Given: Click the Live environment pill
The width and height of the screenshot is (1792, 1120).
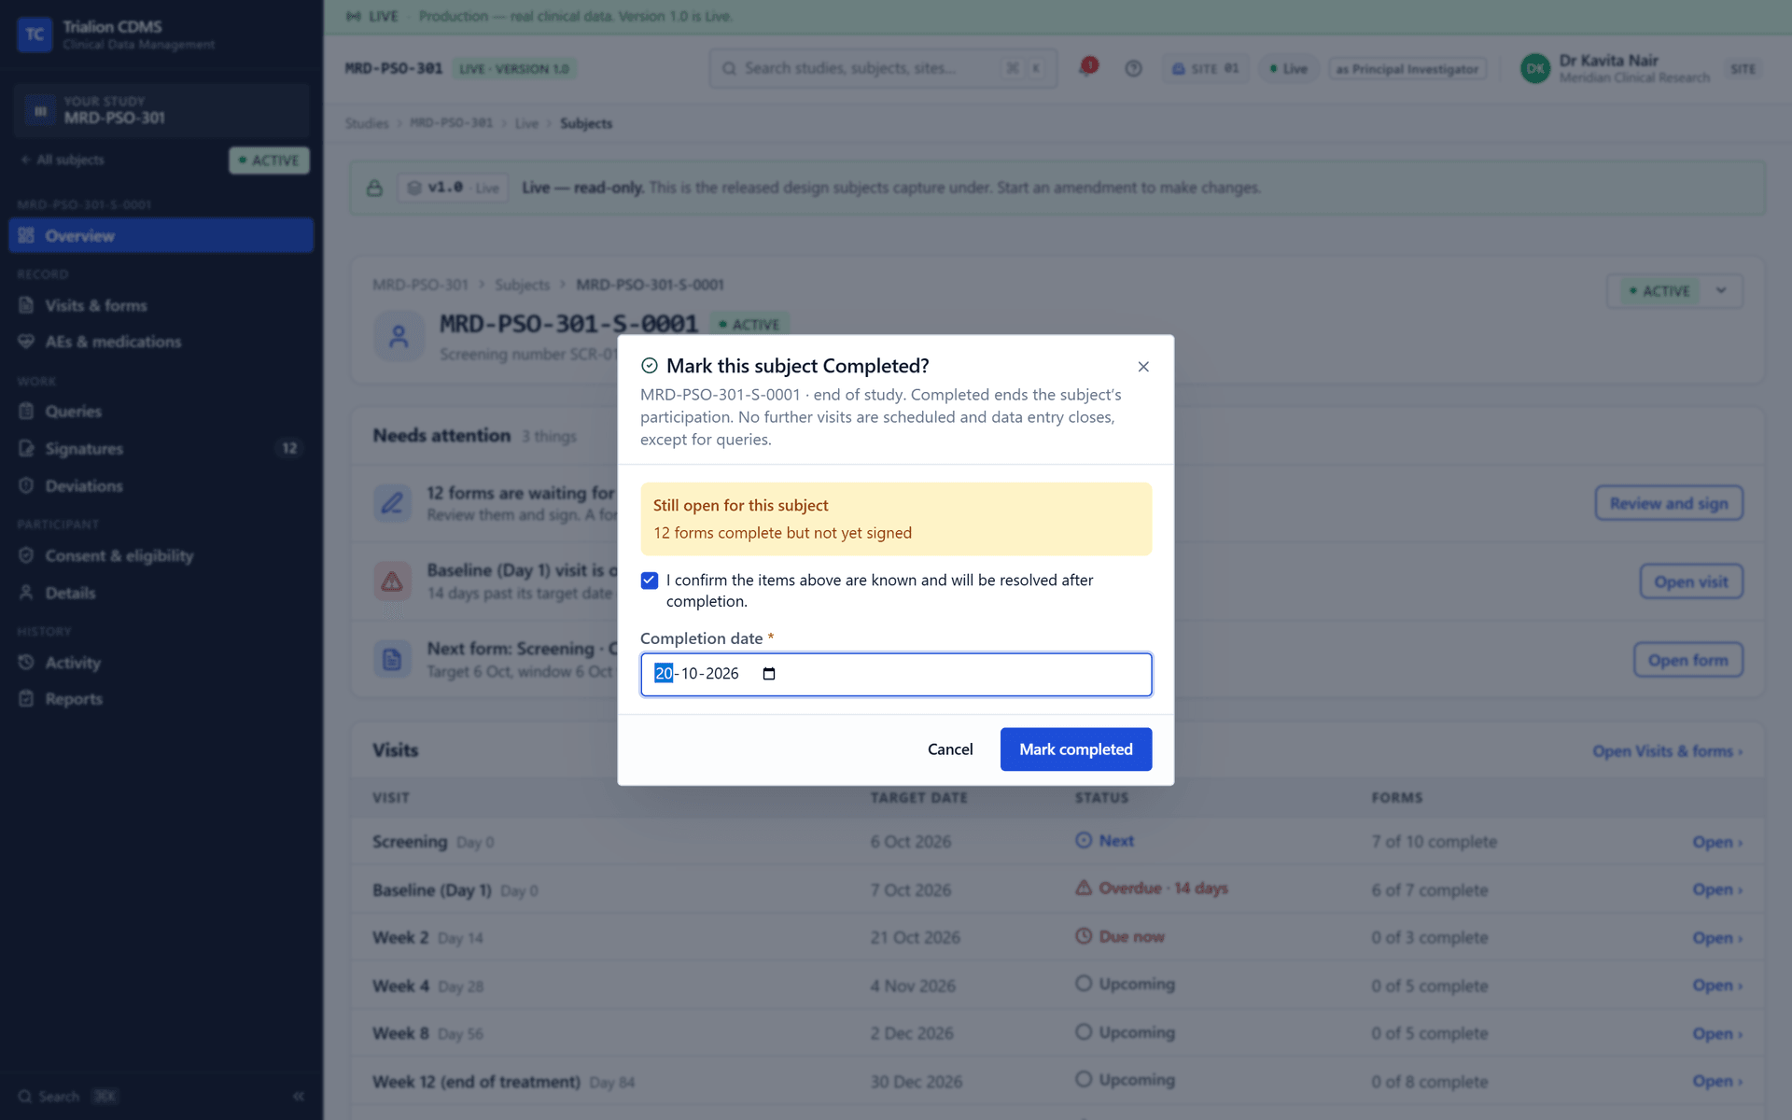Looking at the screenshot, I should [x=1288, y=68].
